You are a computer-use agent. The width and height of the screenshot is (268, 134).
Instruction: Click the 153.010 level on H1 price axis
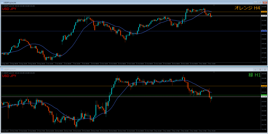pyautogui.click(x=264, y=102)
